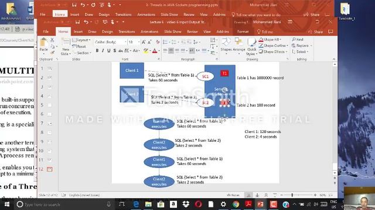Click the Replace button
This screenshot has width=375, height=210.
(302, 45)
